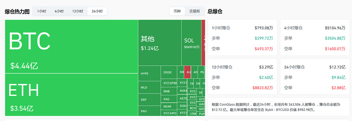Click the 其他 $1.24亿 heatmap block

click(x=160, y=43)
